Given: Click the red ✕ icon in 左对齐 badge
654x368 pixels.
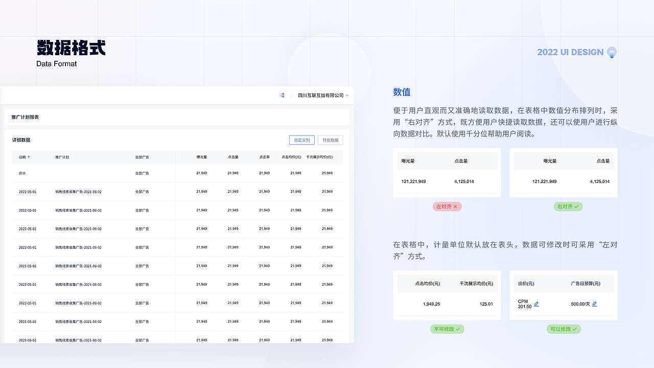Looking at the screenshot, I should [455, 206].
